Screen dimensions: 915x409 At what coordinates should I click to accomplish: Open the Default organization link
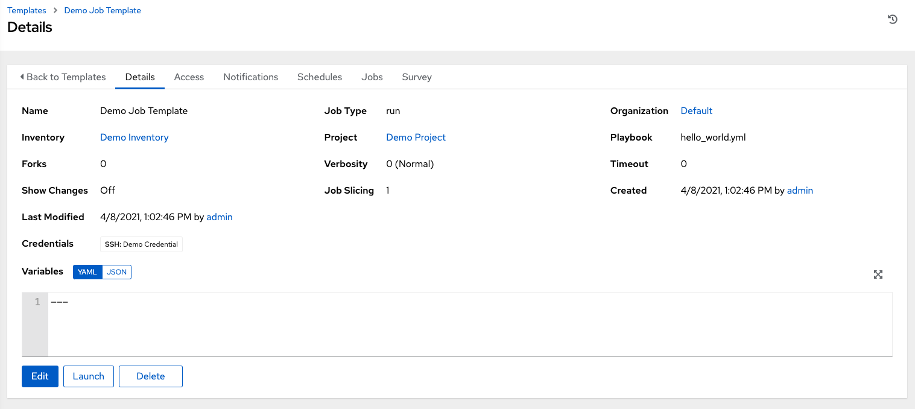[696, 110]
